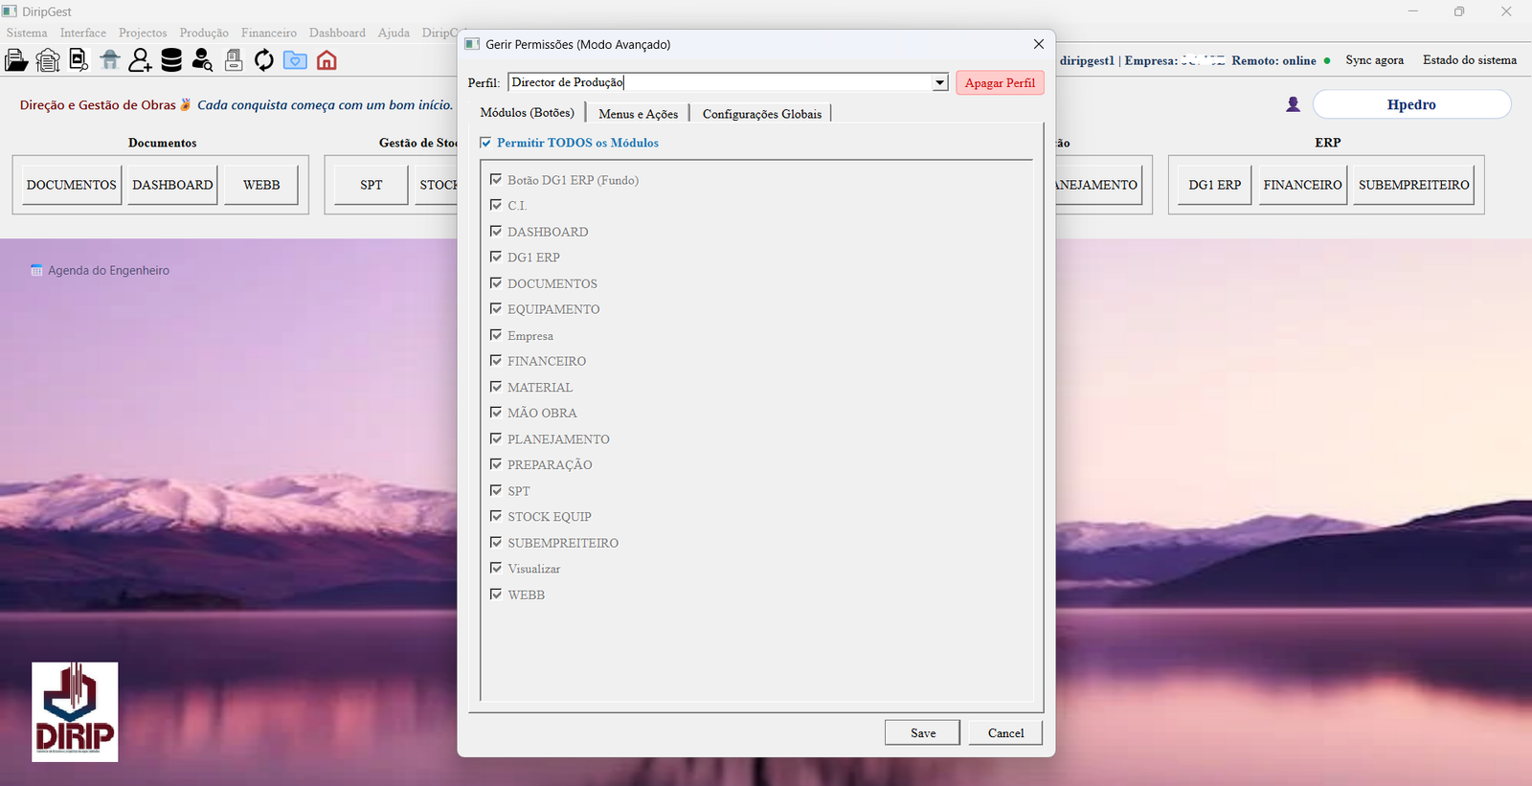This screenshot has width=1532, height=786.
Task: Click the refresh arrows toolbar icon
Action: [264, 61]
